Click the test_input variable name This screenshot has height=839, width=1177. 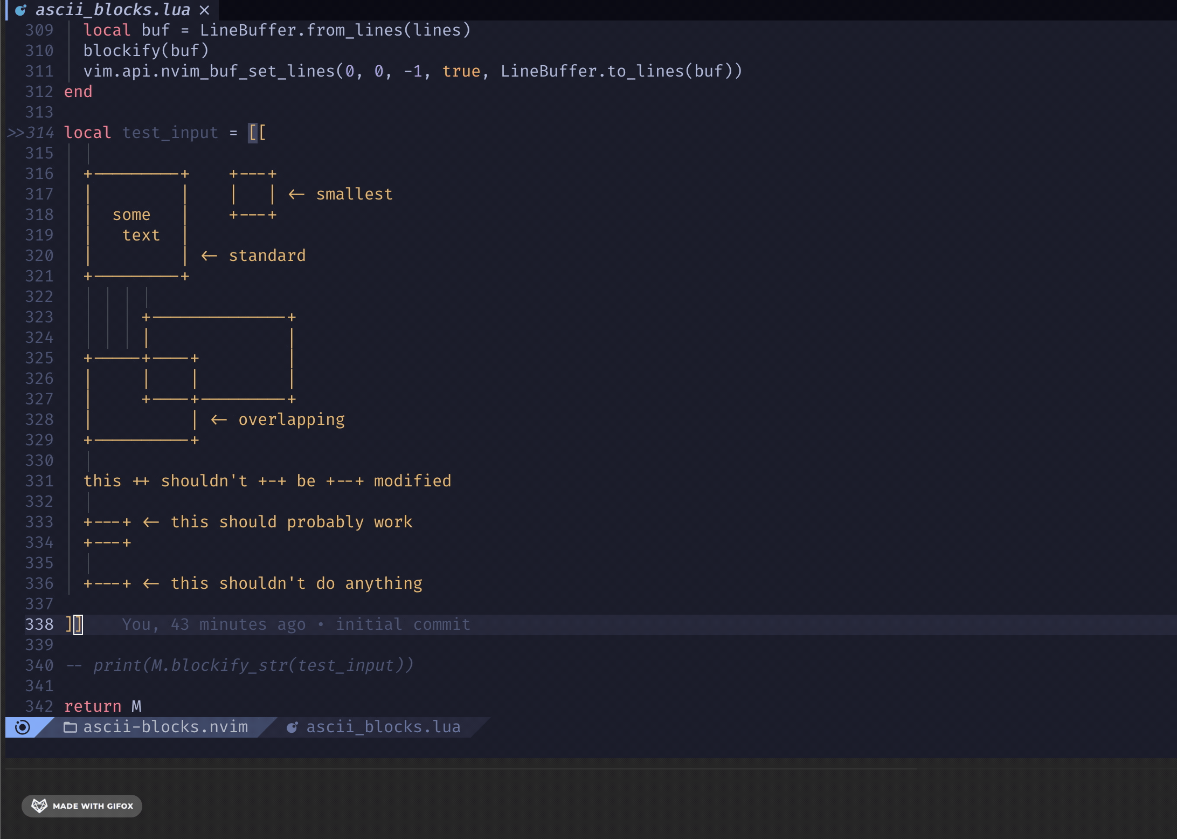pyautogui.click(x=170, y=133)
